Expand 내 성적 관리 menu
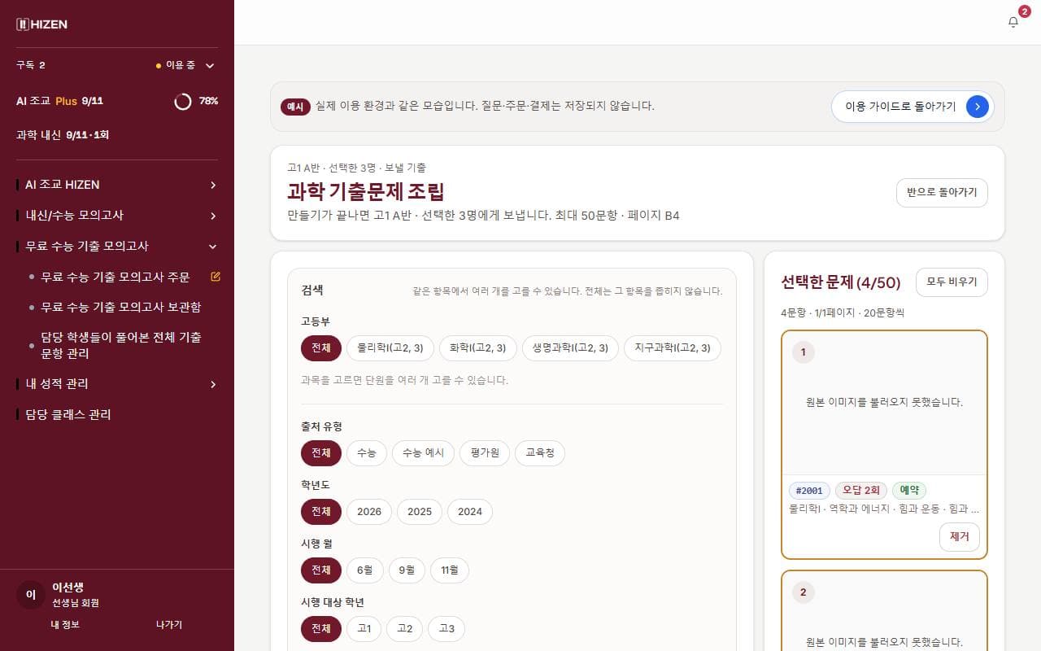 pos(117,384)
